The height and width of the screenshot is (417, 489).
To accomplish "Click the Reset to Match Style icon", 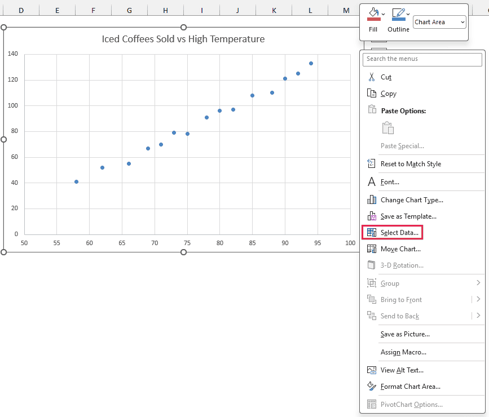I will (371, 163).
